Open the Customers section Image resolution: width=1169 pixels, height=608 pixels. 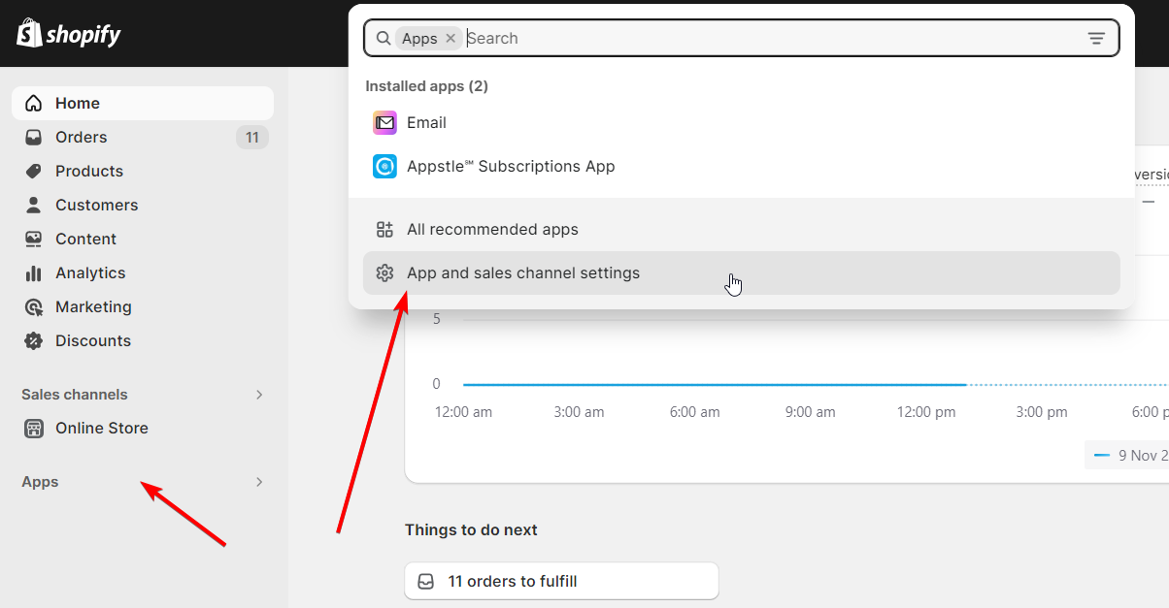coord(143,205)
